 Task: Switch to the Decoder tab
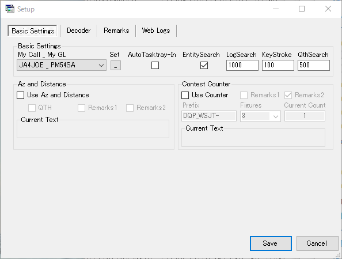point(78,31)
